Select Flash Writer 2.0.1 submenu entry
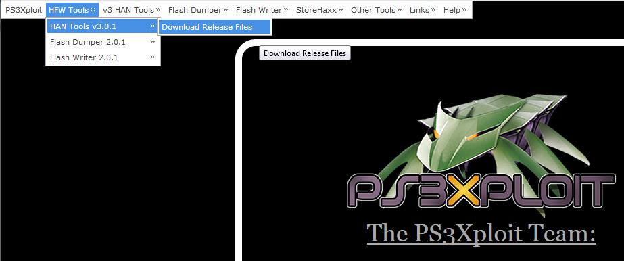Image resolution: width=624 pixels, height=261 pixels. tap(103, 57)
